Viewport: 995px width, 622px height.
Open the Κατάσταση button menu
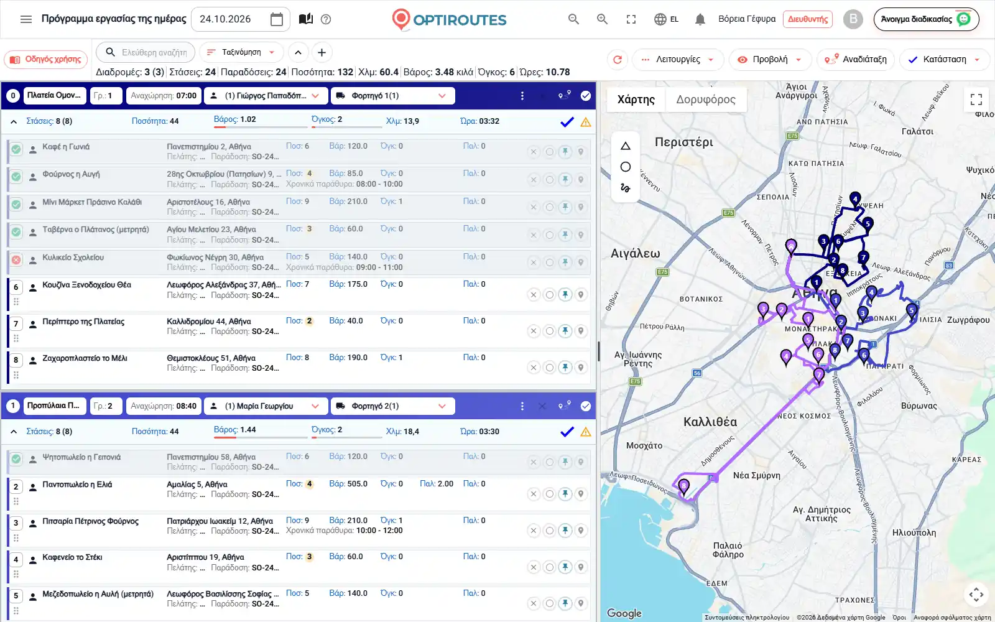(945, 60)
